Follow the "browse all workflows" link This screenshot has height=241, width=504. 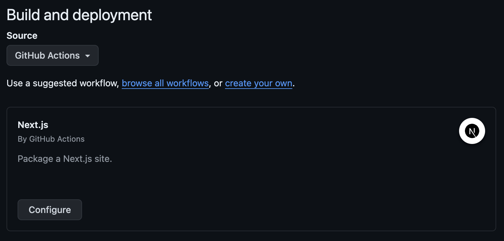165,83
